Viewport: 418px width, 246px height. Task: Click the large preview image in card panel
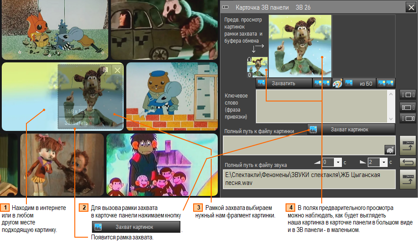300,46
